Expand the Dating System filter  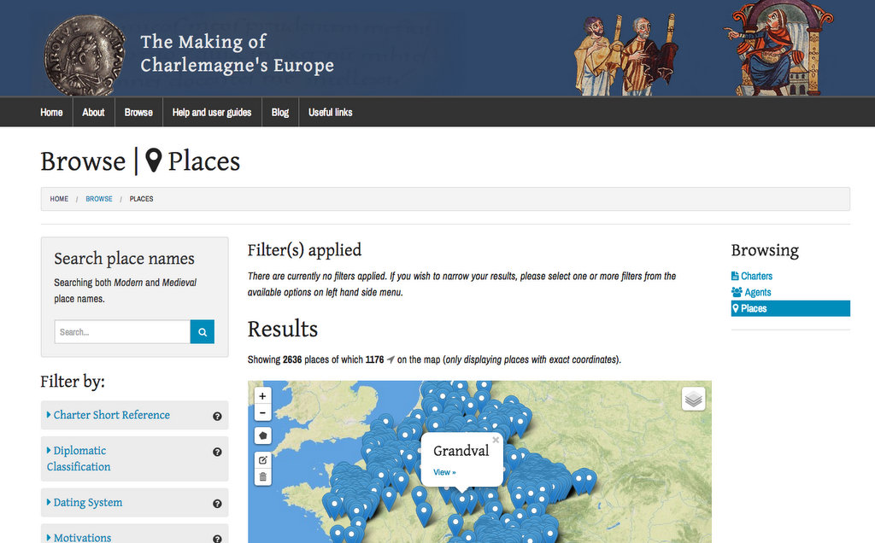click(85, 502)
